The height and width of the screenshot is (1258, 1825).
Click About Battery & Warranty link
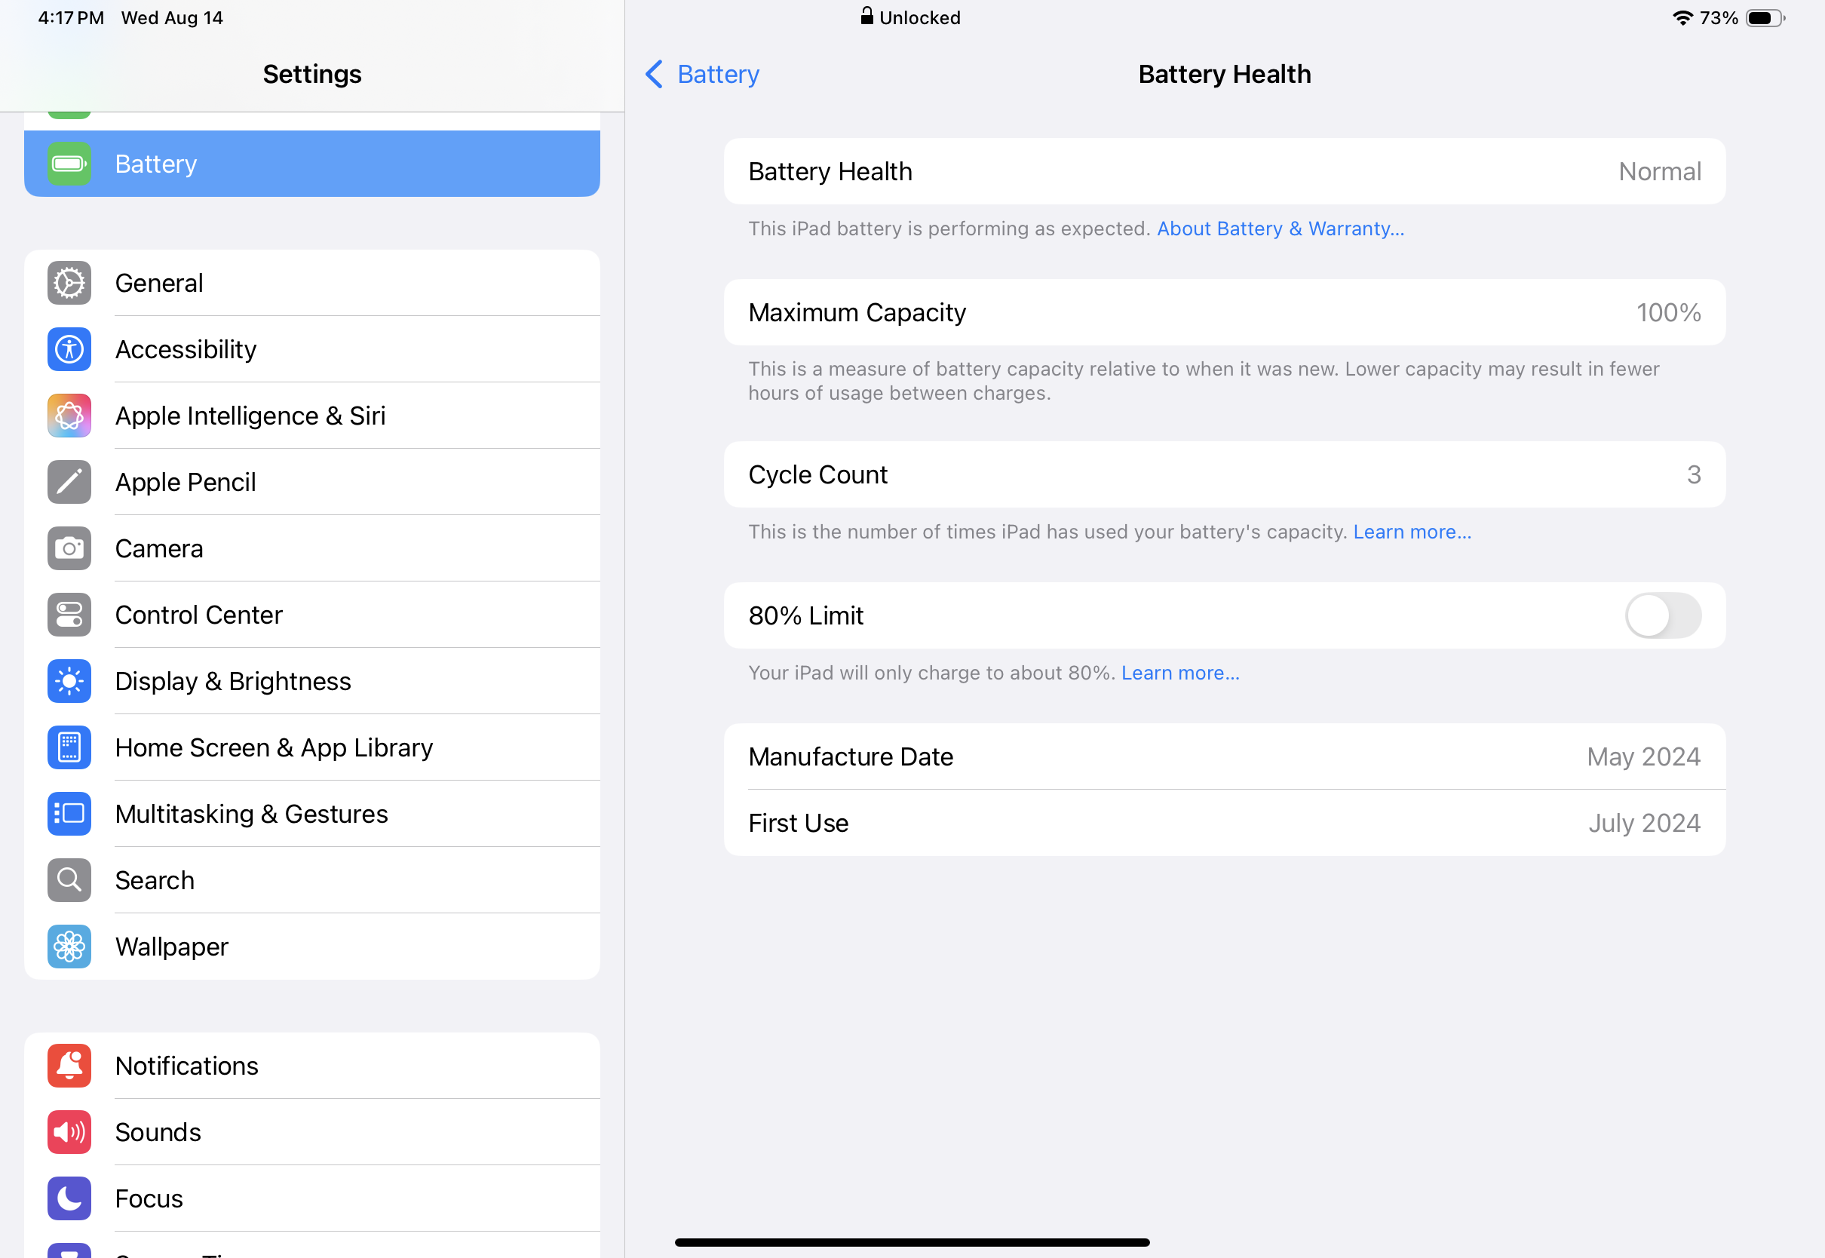1277,229
